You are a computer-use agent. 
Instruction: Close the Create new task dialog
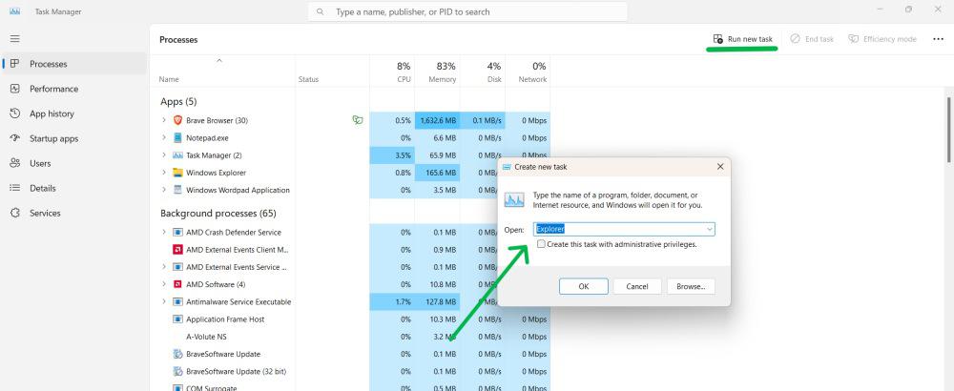720,167
